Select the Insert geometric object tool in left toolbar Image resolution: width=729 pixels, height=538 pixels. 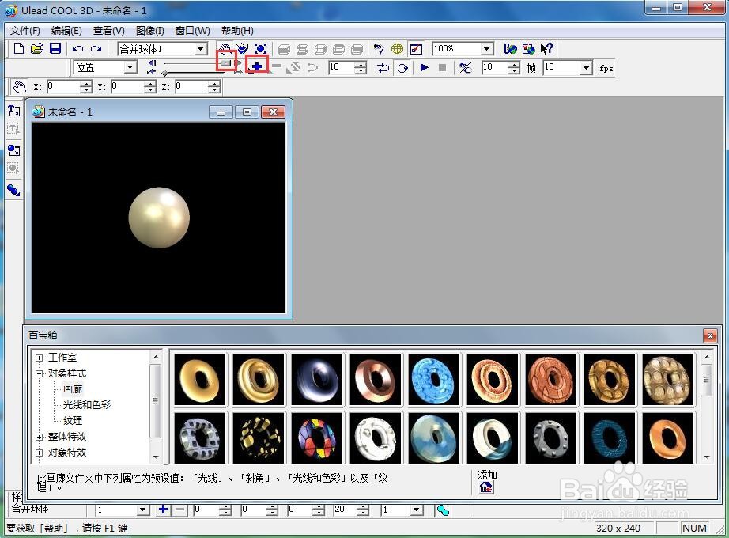14,190
